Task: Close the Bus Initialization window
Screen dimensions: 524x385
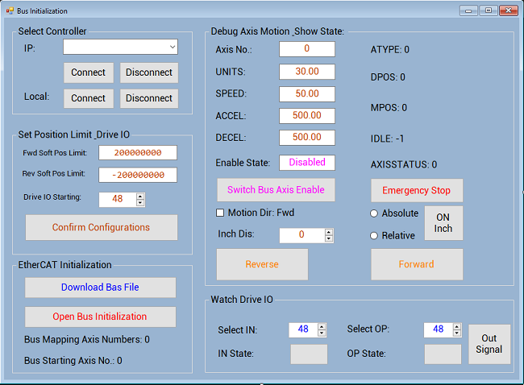Action: coord(509,10)
